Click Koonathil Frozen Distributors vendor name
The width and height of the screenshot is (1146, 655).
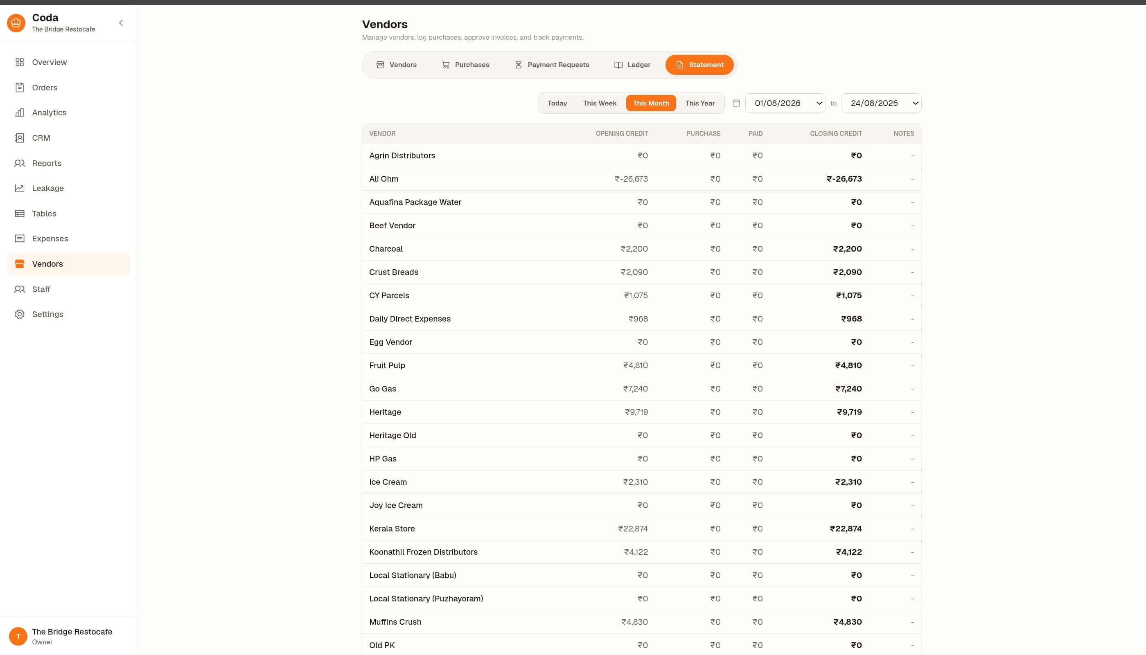[x=423, y=552]
